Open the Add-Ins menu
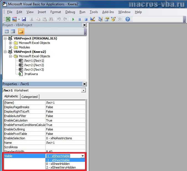 [108, 12]
